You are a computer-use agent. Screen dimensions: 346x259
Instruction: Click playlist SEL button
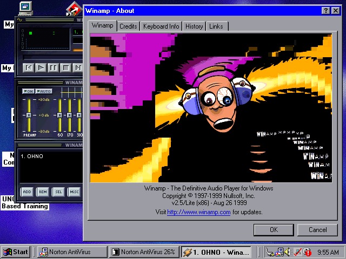click(58, 192)
